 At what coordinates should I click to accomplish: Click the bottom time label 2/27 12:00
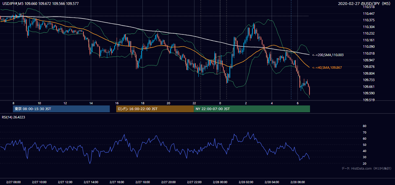pos(65,182)
